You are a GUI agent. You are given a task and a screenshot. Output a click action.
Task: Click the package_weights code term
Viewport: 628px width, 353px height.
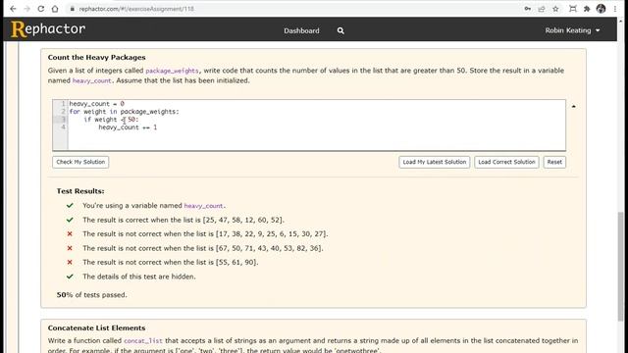172,71
